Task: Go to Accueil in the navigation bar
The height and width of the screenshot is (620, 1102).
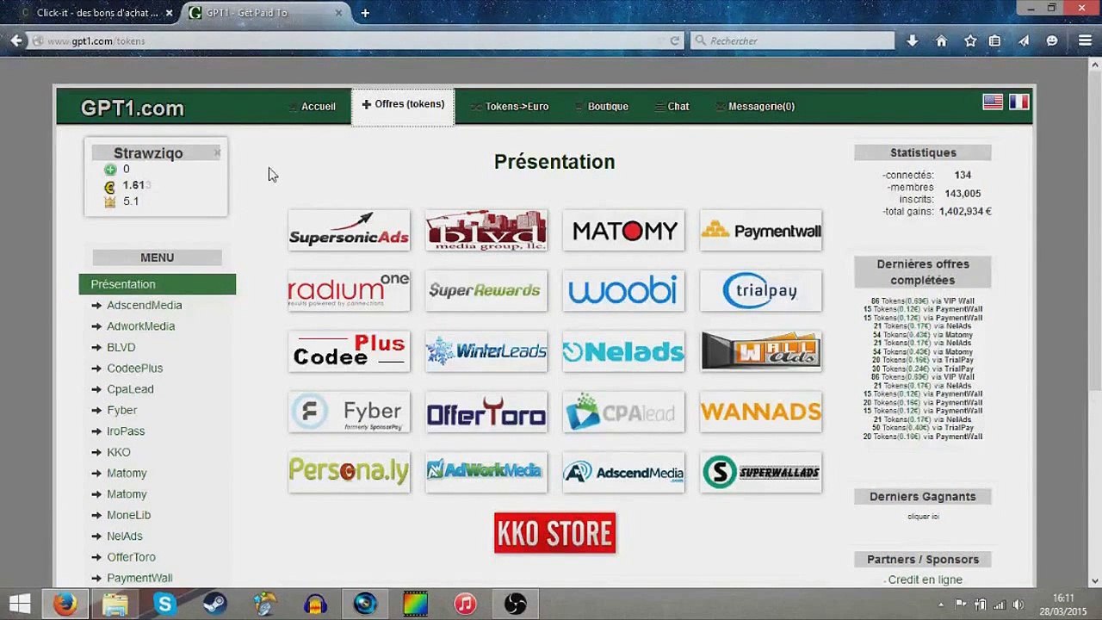Action: 312,107
